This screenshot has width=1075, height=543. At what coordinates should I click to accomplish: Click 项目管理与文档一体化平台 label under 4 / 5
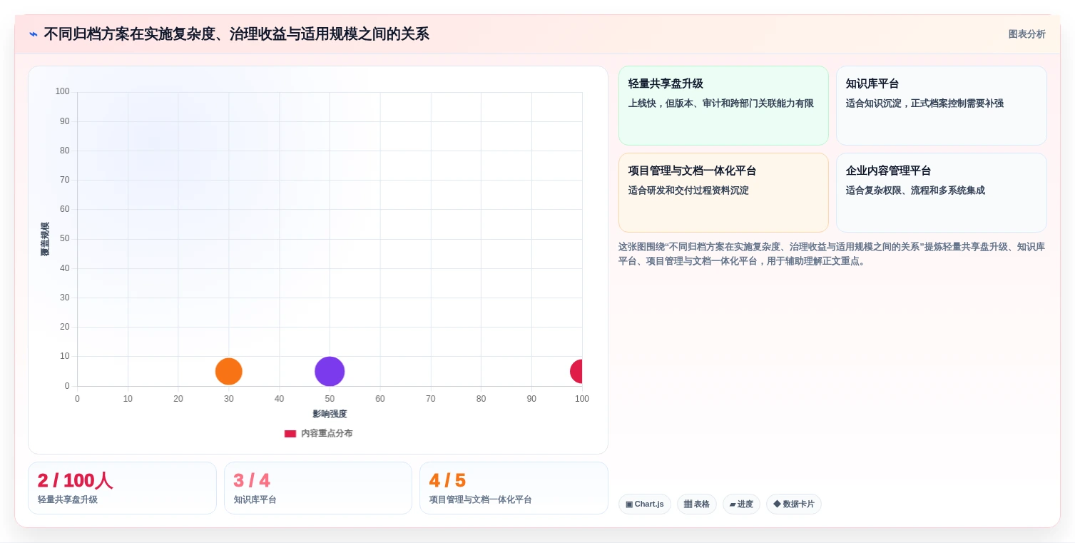click(x=481, y=499)
